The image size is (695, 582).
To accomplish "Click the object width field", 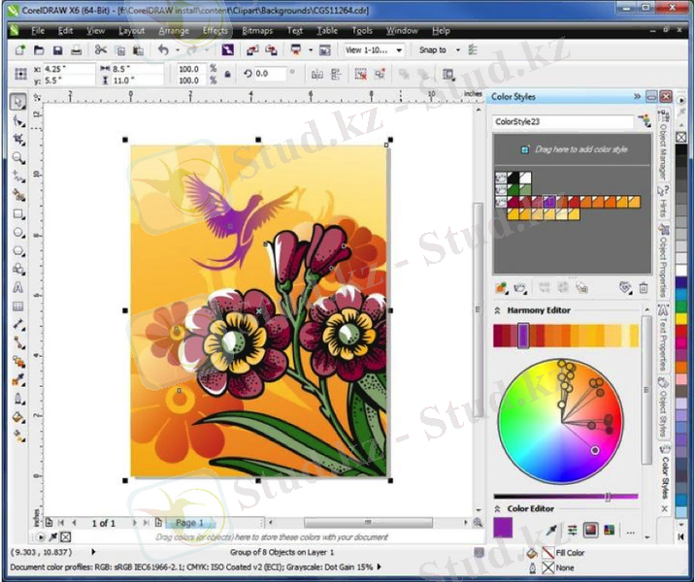I will point(136,69).
